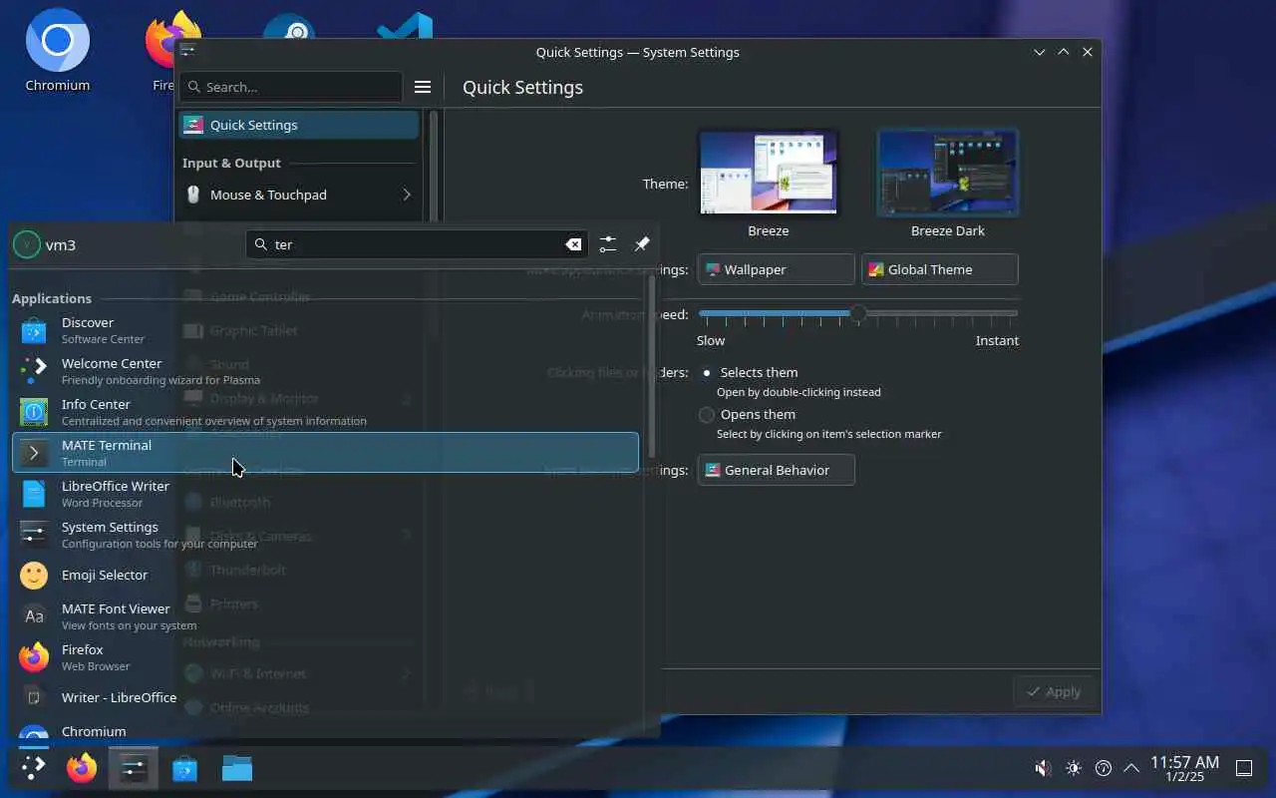
Task: Switch to System Settings taskbar icon
Action: [133, 768]
